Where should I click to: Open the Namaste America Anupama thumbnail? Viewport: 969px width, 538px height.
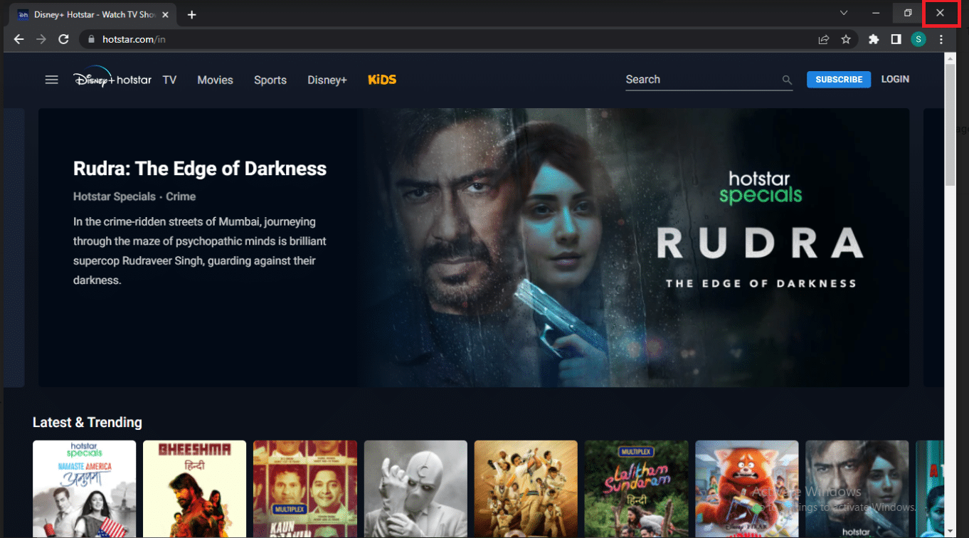(x=84, y=489)
